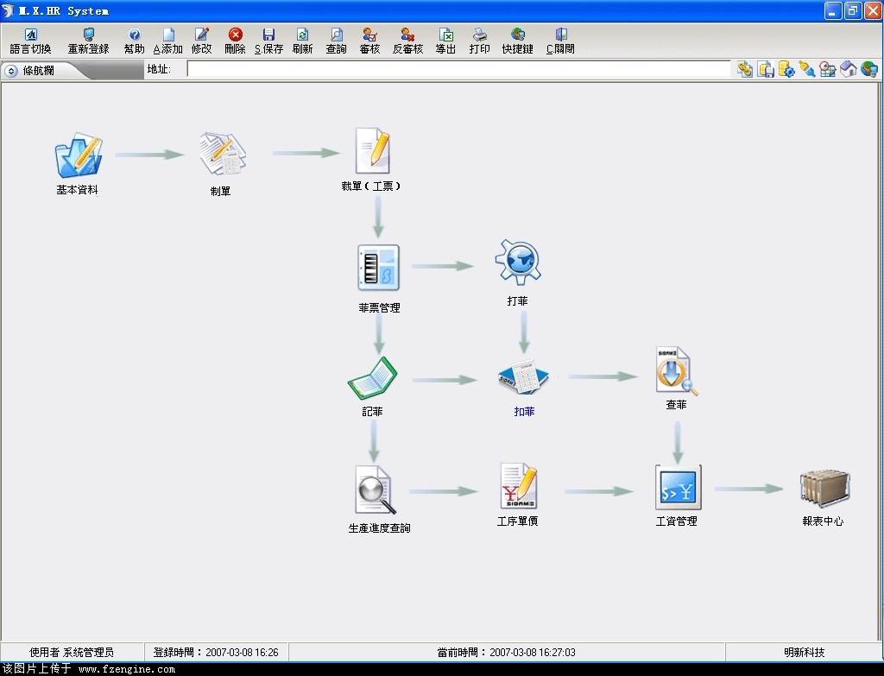Click the 基本資料 label text
Viewport: 884px width, 676px height.
(x=77, y=190)
